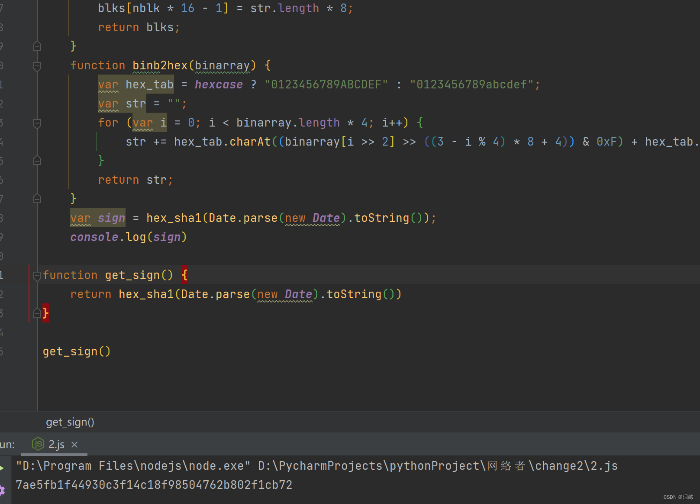The image size is (700, 504).
Task: Click the highlighted var sign declaration
Action: (x=98, y=218)
